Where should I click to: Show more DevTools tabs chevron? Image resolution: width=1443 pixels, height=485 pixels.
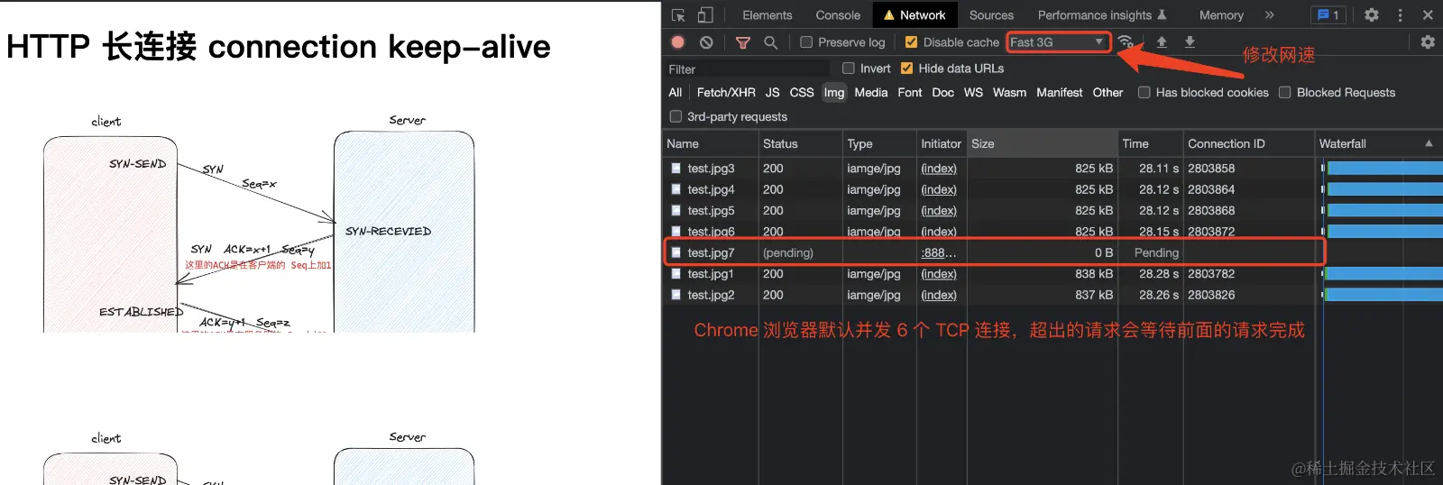pyautogui.click(x=1270, y=15)
